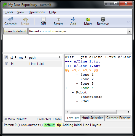Click the '1 selected, 1 total' status
The image size is (135, 136).
pos(49,119)
